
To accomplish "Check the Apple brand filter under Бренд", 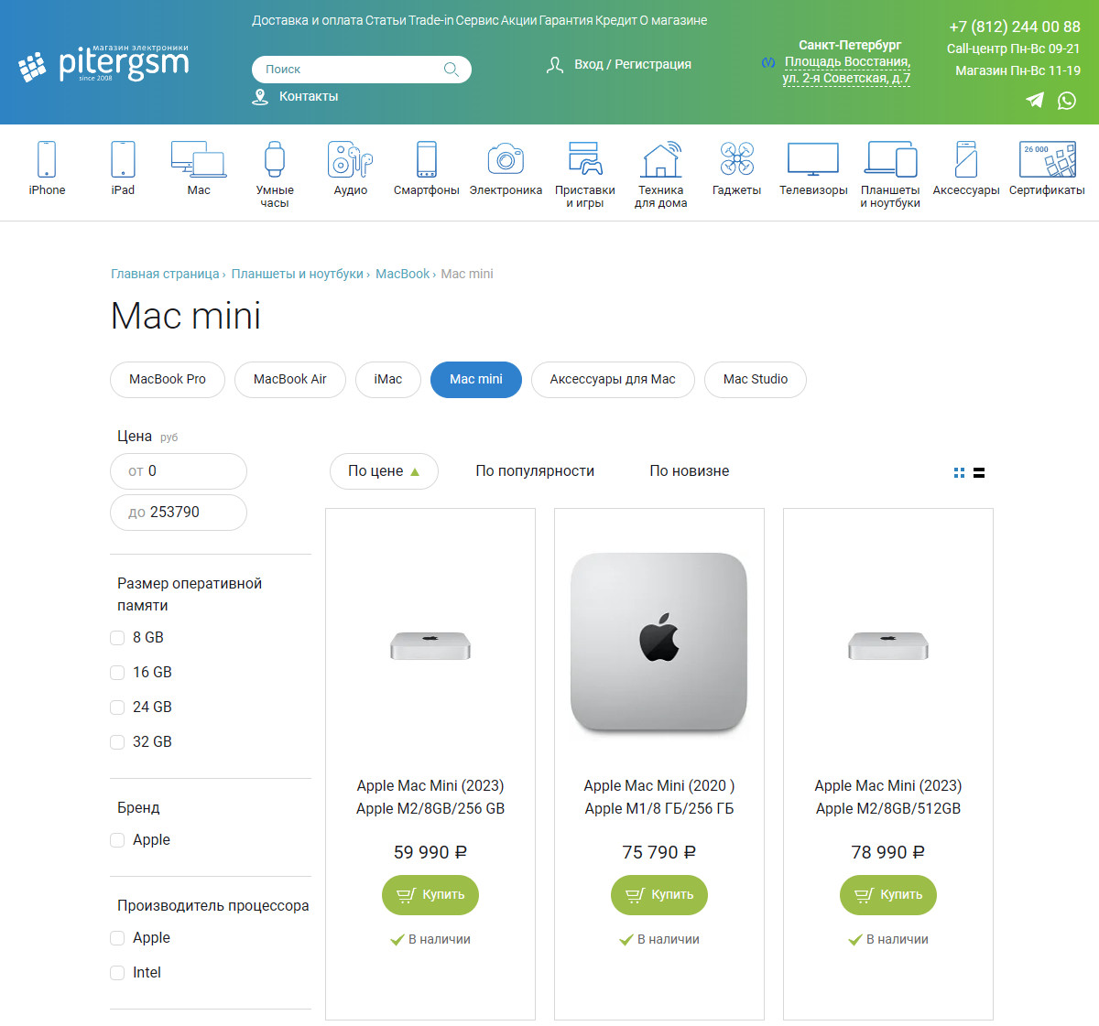I will pos(117,840).
